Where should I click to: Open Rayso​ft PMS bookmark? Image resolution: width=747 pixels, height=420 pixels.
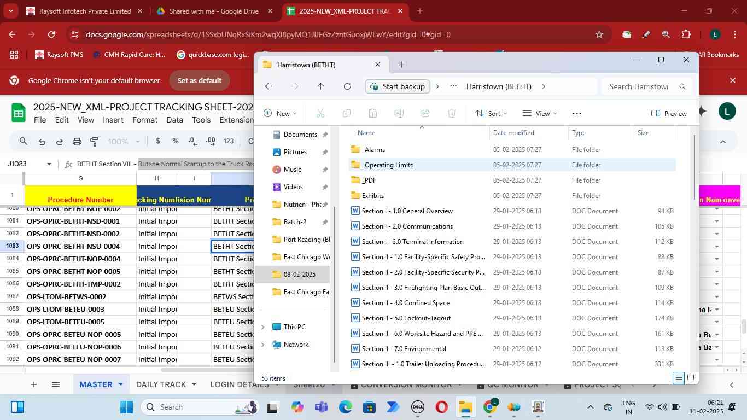click(59, 55)
